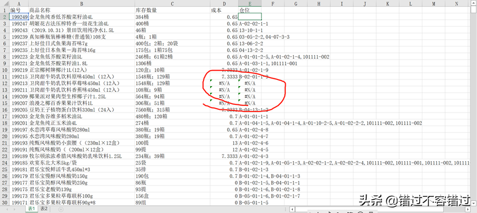The image size is (477, 213).
Task: Click the 库存数量 header cell
Action: 172,10
